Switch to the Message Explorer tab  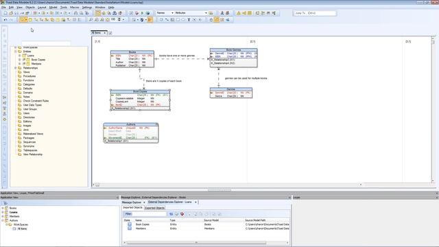(132, 202)
